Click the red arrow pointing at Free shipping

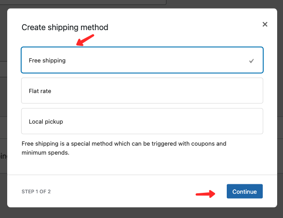(x=85, y=40)
